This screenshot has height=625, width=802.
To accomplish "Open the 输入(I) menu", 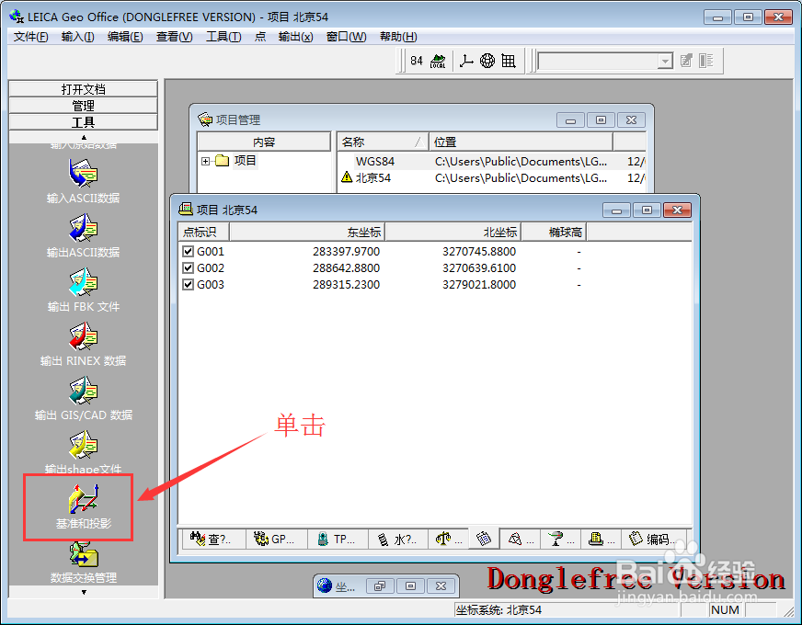I will (x=77, y=37).
